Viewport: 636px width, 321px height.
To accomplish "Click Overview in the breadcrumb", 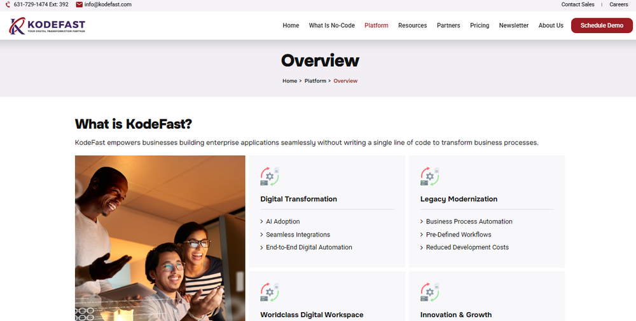I will (345, 81).
